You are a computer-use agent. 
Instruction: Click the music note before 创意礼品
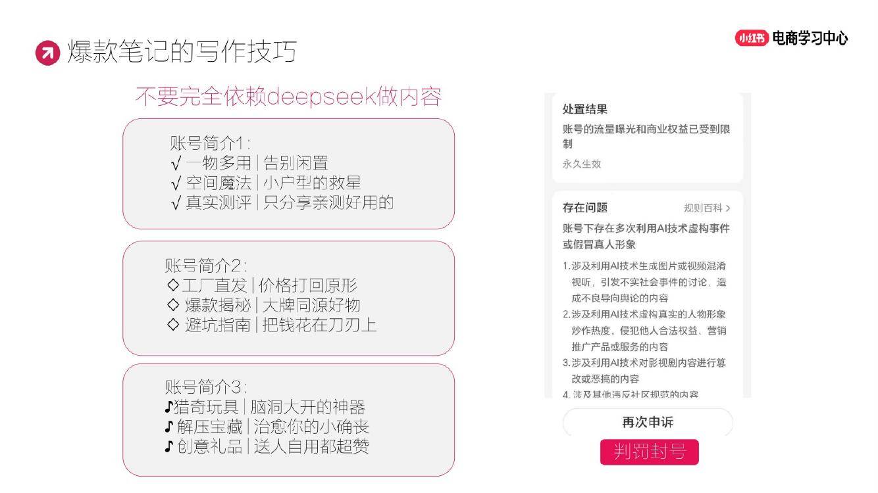tap(169, 447)
